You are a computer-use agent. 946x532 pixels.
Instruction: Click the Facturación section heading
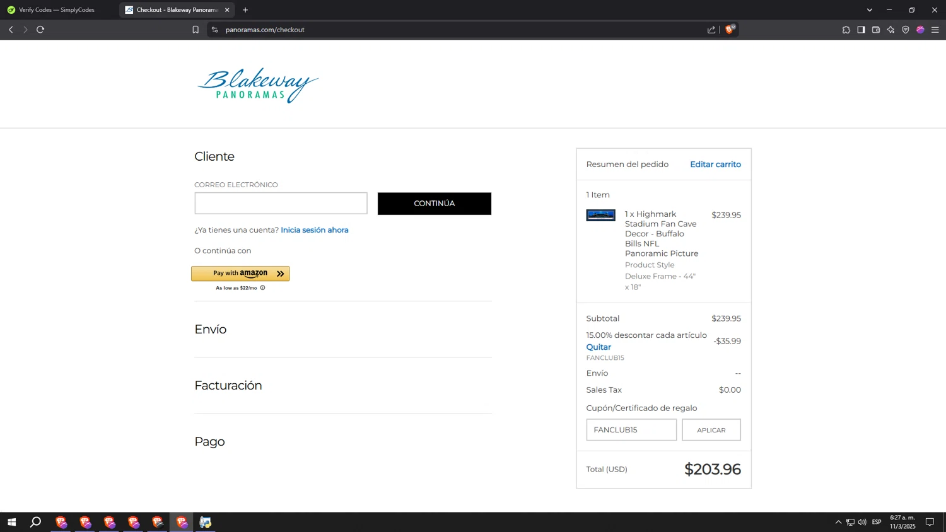coord(228,385)
